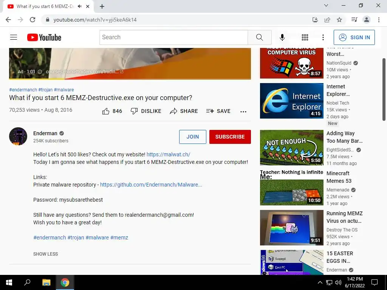Open network icon in system tray
This screenshot has height=290, width=387.
[329, 282]
